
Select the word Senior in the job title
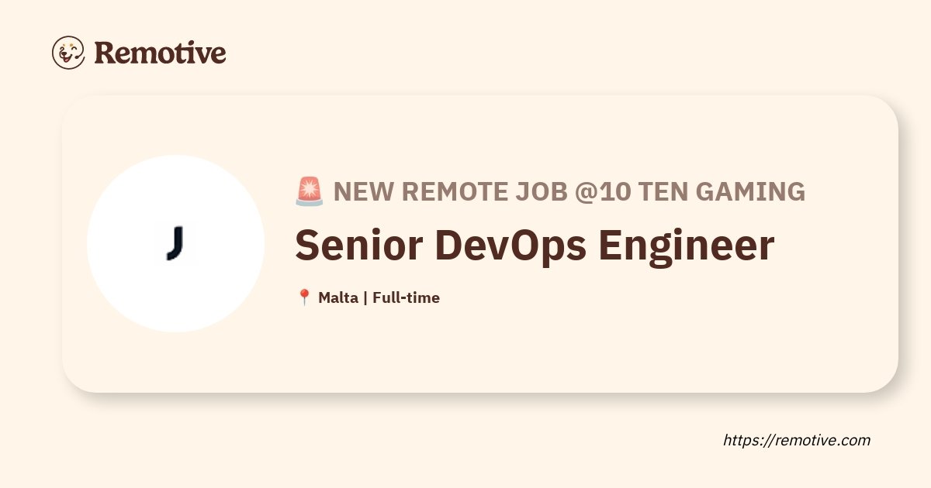click(x=358, y=245)
